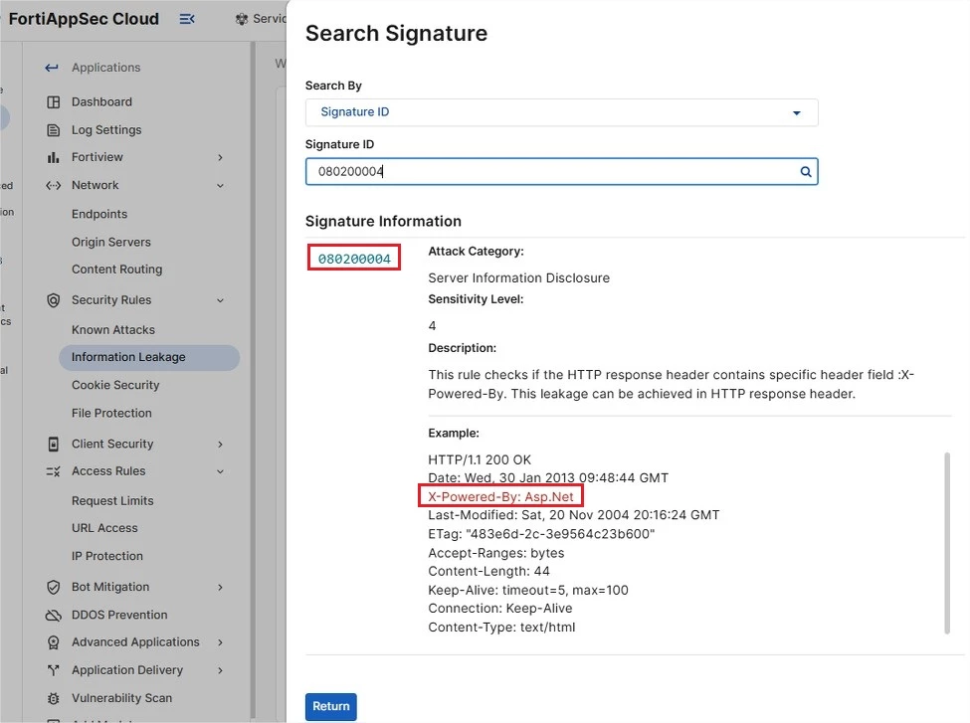This screenshot has height=723, width=970.
Task: Click the Return button
Action: (x=331, y=706)
